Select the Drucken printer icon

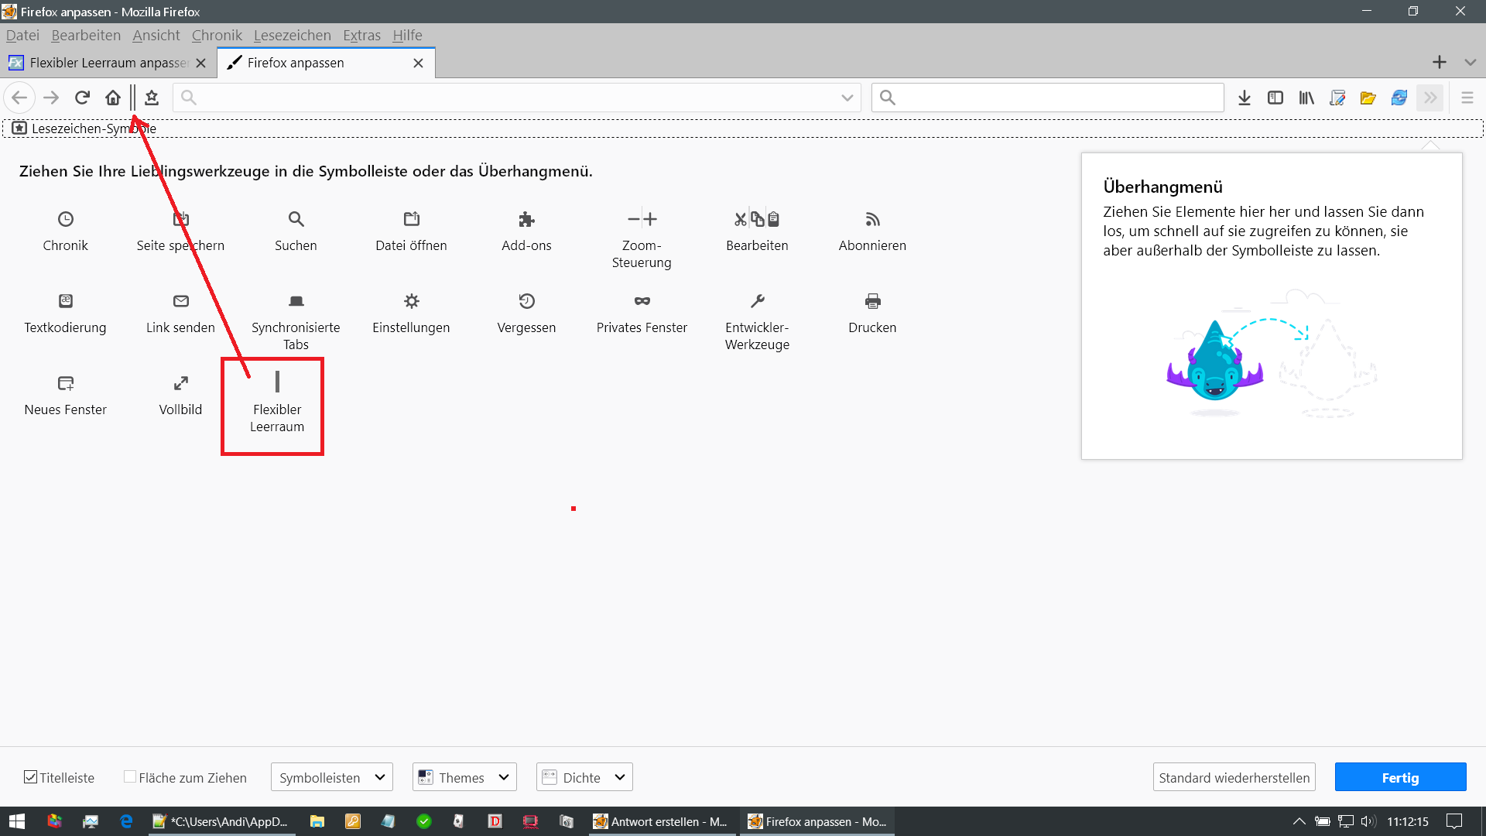click(872, 301)
